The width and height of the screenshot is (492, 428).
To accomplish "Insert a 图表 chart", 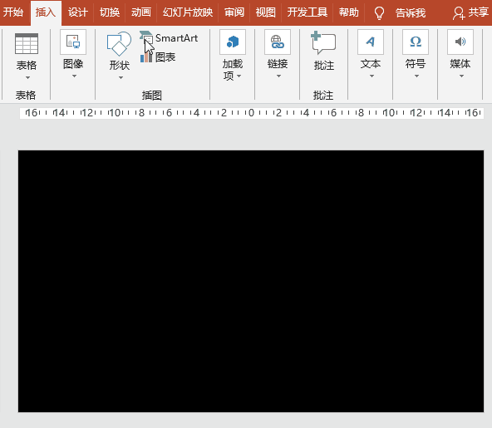I will click(158, 57).
